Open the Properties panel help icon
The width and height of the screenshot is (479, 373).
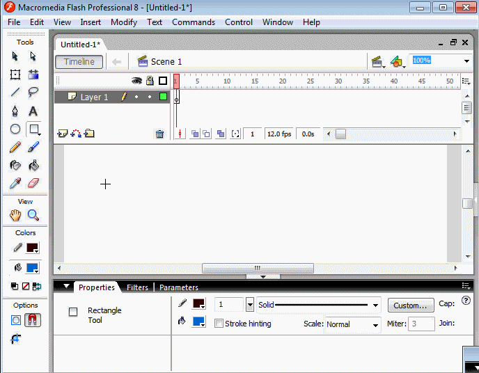(x=466, y=301)
